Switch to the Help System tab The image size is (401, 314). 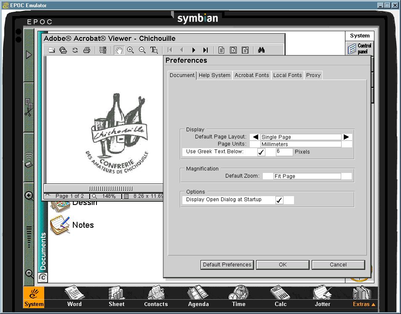(214, 75)
